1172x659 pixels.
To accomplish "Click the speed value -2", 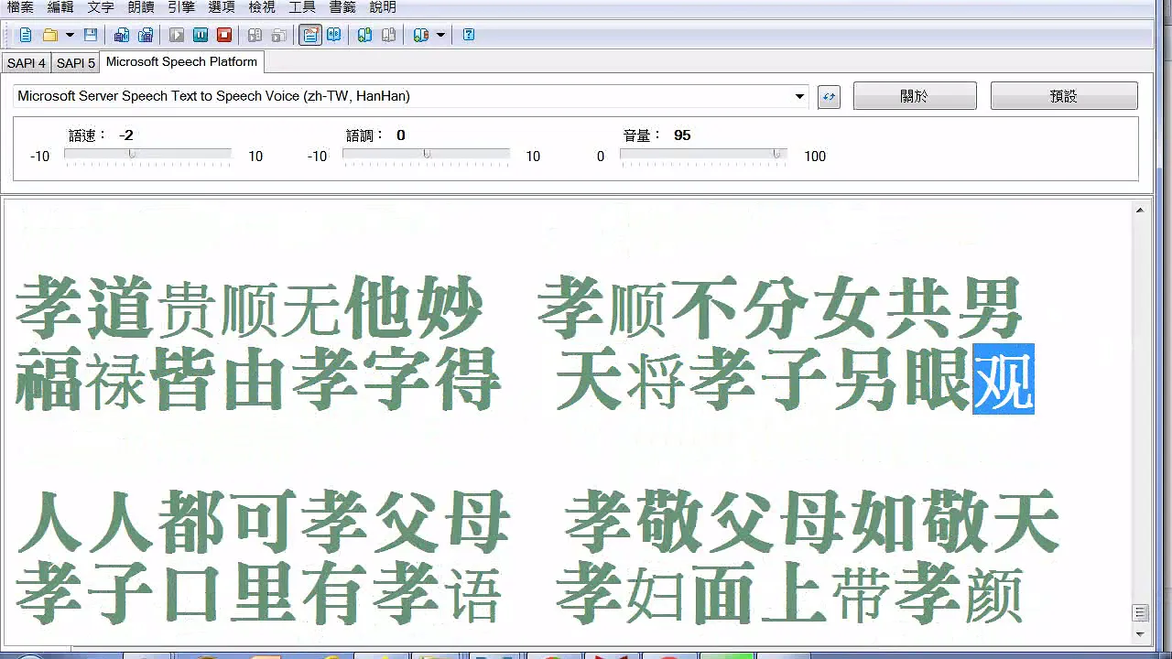I will [x=126, y=135].
